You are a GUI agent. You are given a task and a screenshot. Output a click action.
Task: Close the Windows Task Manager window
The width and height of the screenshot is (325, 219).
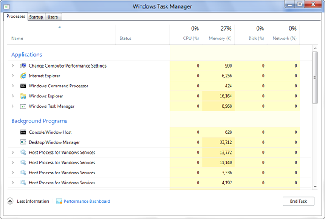tap(313, 4)
